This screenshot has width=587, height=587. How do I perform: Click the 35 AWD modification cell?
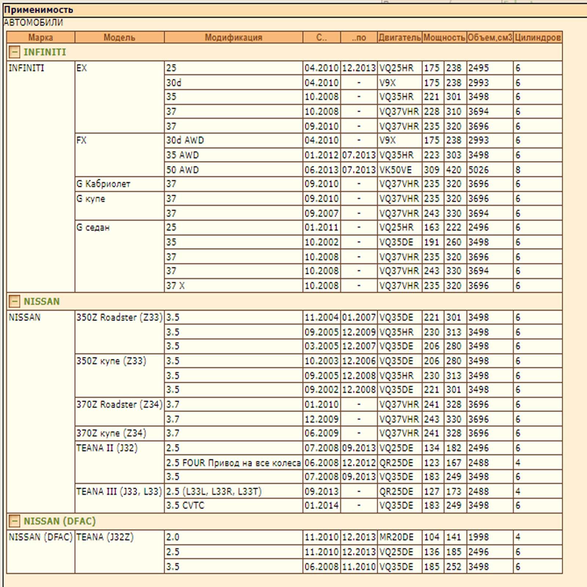[233, 155]
